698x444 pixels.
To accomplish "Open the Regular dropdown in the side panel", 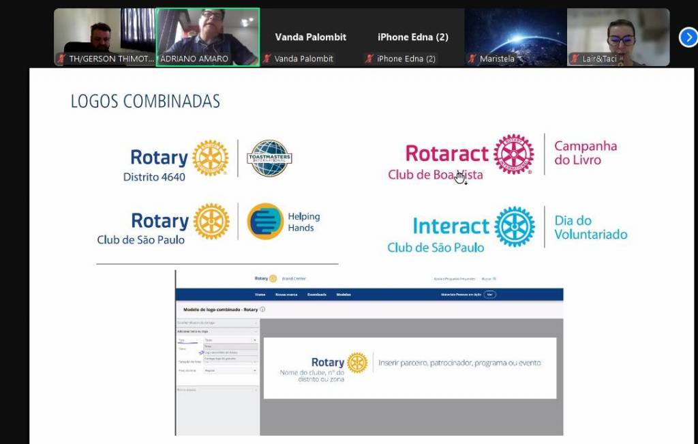I will coord(230,370).
